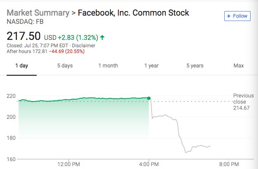Click the Previous close 214.67 label
This screenshot has height=169, width=258.
click(x=243, y=102)
